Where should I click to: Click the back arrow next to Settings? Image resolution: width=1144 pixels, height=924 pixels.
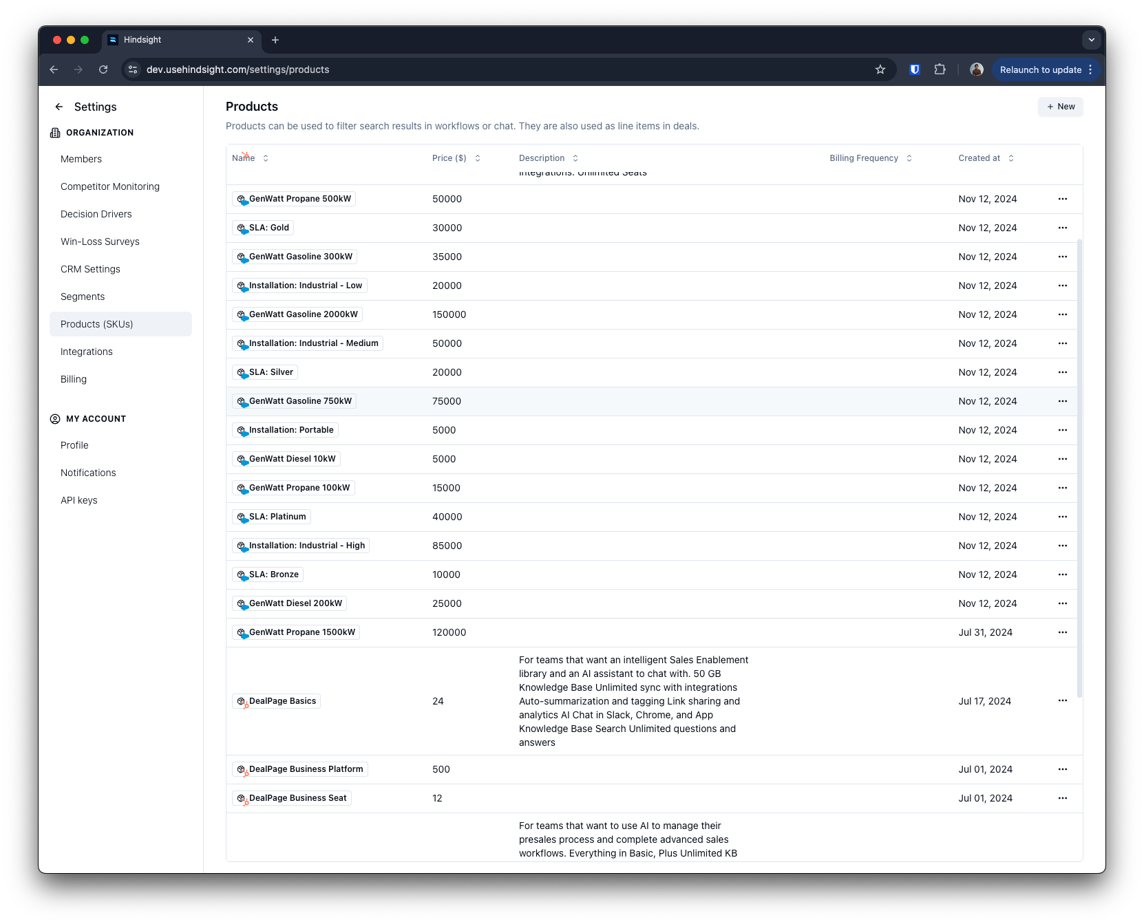click(59, 107)
